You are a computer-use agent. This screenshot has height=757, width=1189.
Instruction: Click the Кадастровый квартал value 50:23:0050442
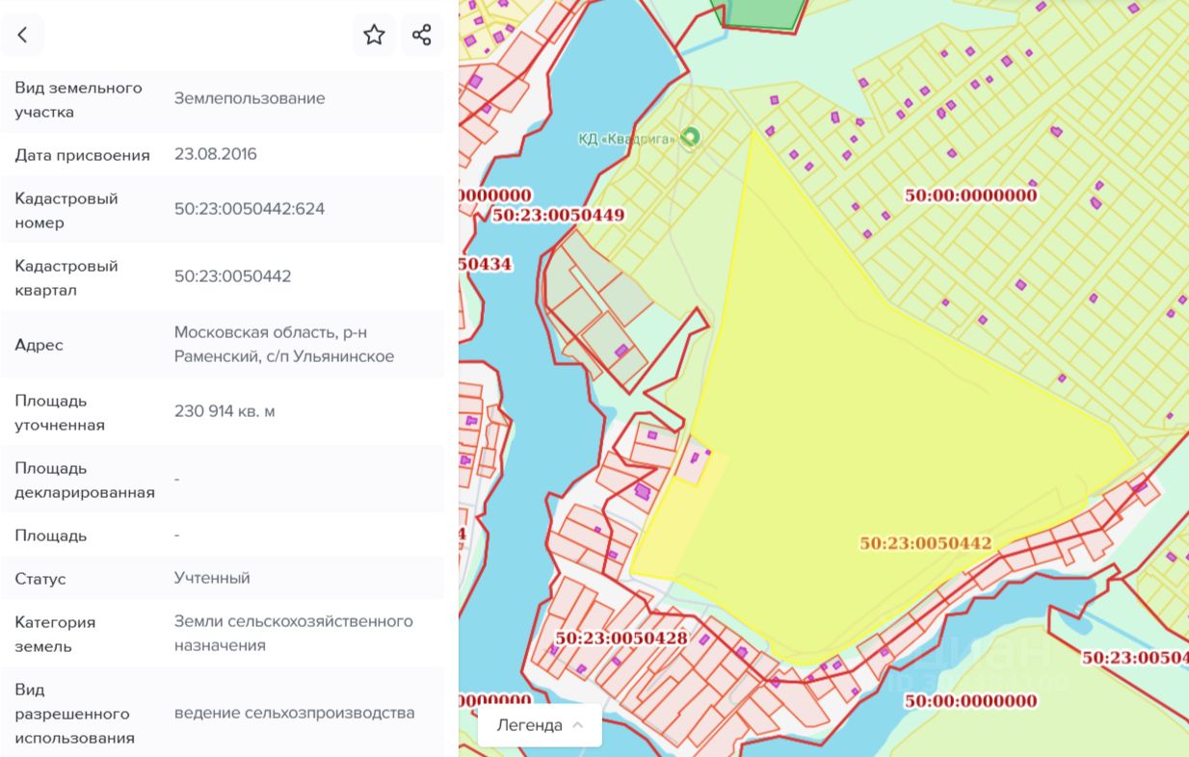[232, 276]
